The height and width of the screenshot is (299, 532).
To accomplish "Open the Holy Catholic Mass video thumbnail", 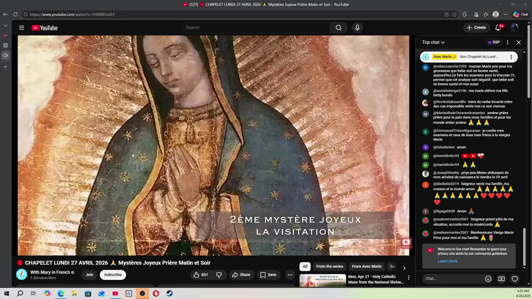I will [x=323, y=280].
